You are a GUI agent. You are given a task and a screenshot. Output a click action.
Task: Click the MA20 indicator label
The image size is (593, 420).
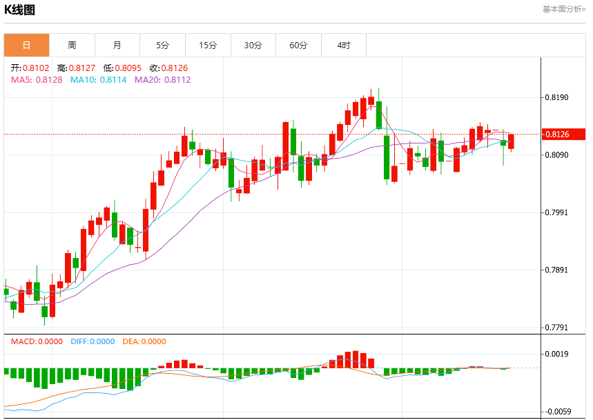point(163,80)
